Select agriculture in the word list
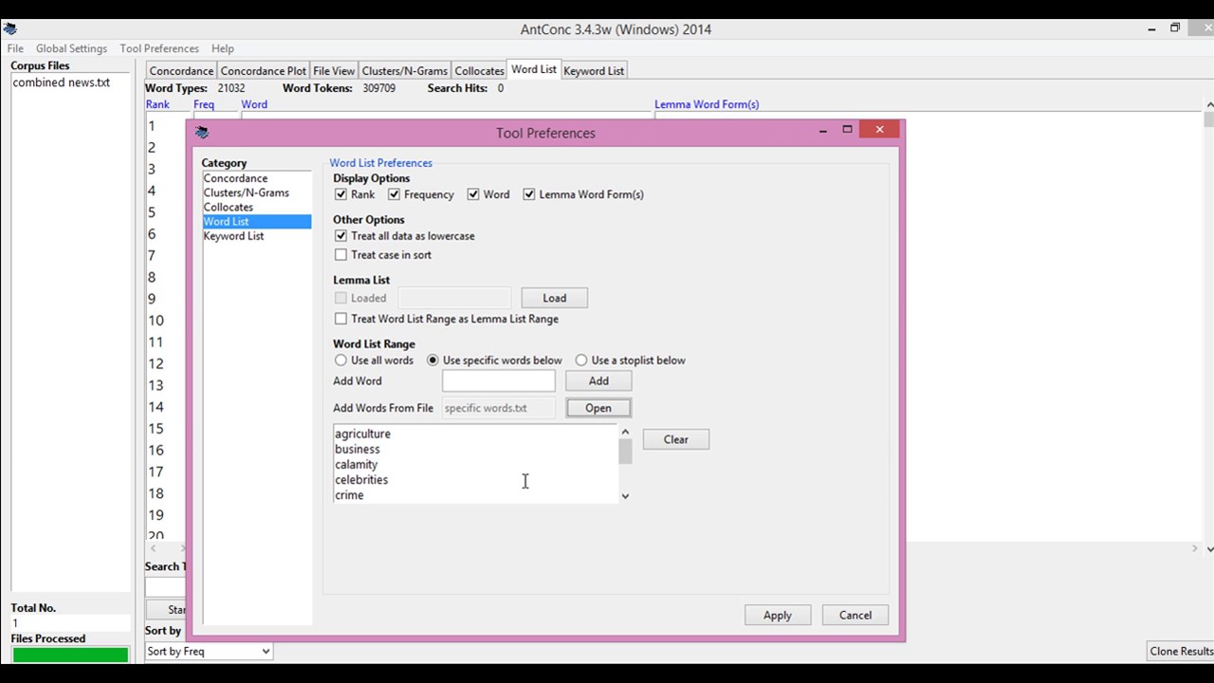1214x683 pixels. [362, 434]
